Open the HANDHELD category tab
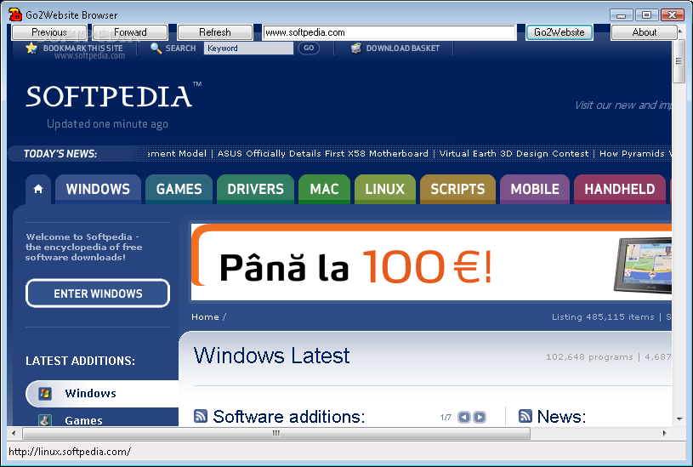The image size is (693, 467). point(620,190)
